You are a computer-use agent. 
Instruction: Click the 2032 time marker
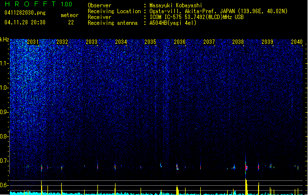coord(62,41)
